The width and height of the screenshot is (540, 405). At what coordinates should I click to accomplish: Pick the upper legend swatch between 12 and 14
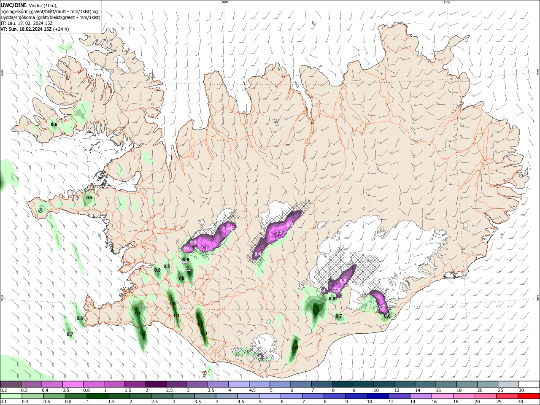[405, 384]
